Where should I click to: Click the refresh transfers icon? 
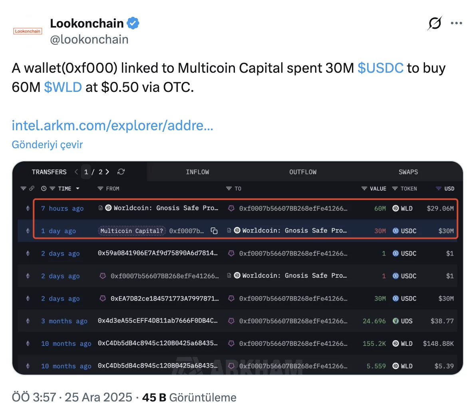pos(121,172)
